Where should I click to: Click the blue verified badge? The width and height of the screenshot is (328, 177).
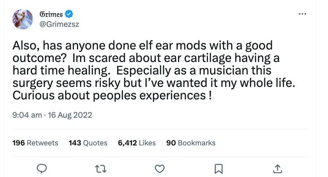click(69, 14)
